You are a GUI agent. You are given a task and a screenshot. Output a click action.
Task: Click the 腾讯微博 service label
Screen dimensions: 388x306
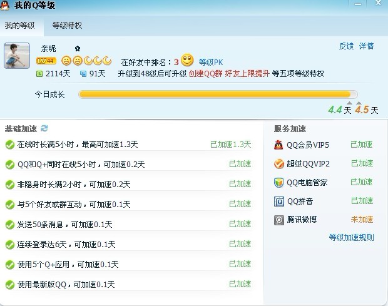302,220
